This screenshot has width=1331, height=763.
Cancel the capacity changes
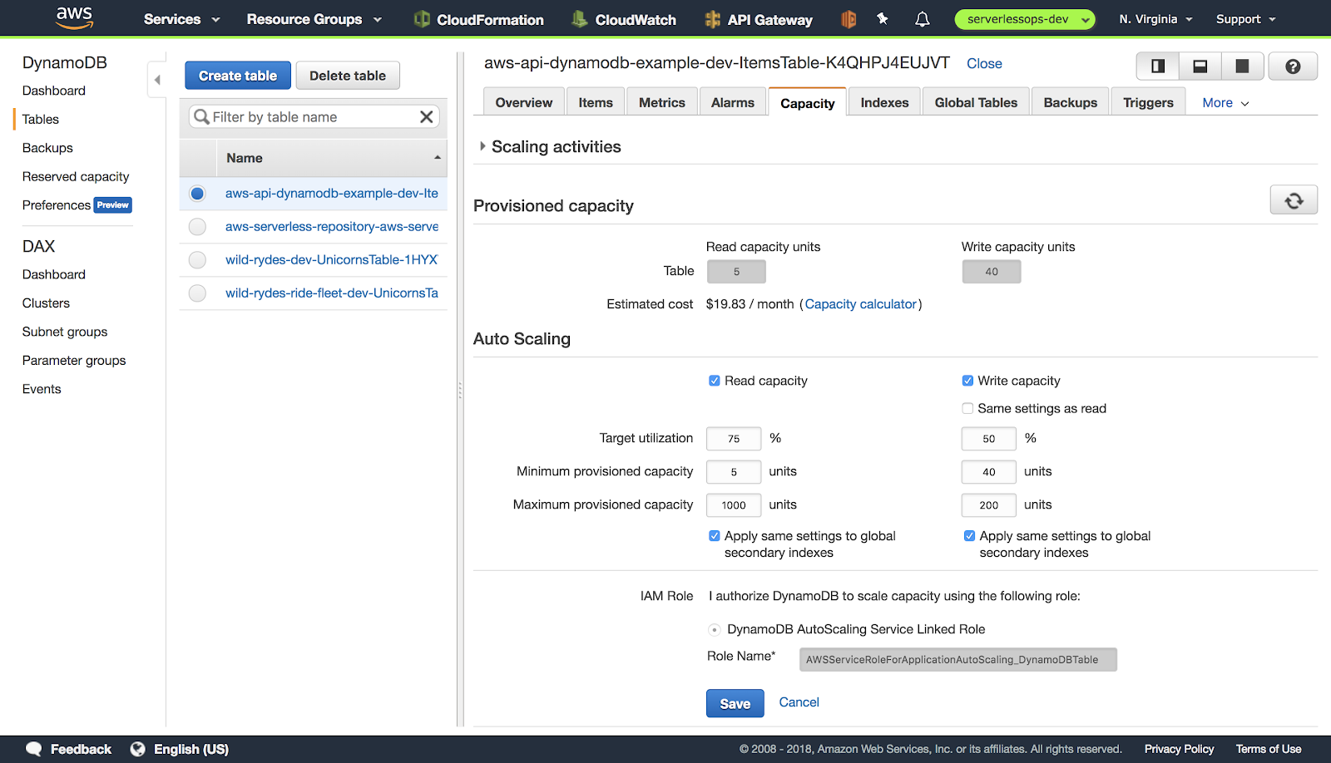pyautogui.click(x=799, y=702)
